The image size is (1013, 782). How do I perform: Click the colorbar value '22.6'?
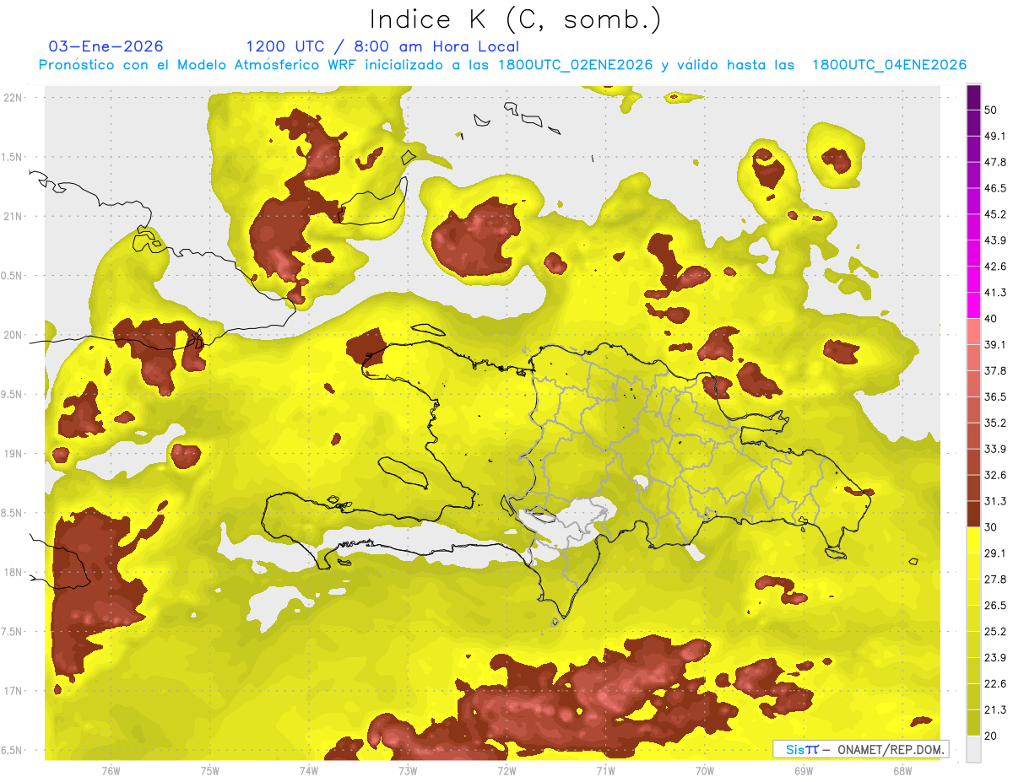tap(995, 684)
